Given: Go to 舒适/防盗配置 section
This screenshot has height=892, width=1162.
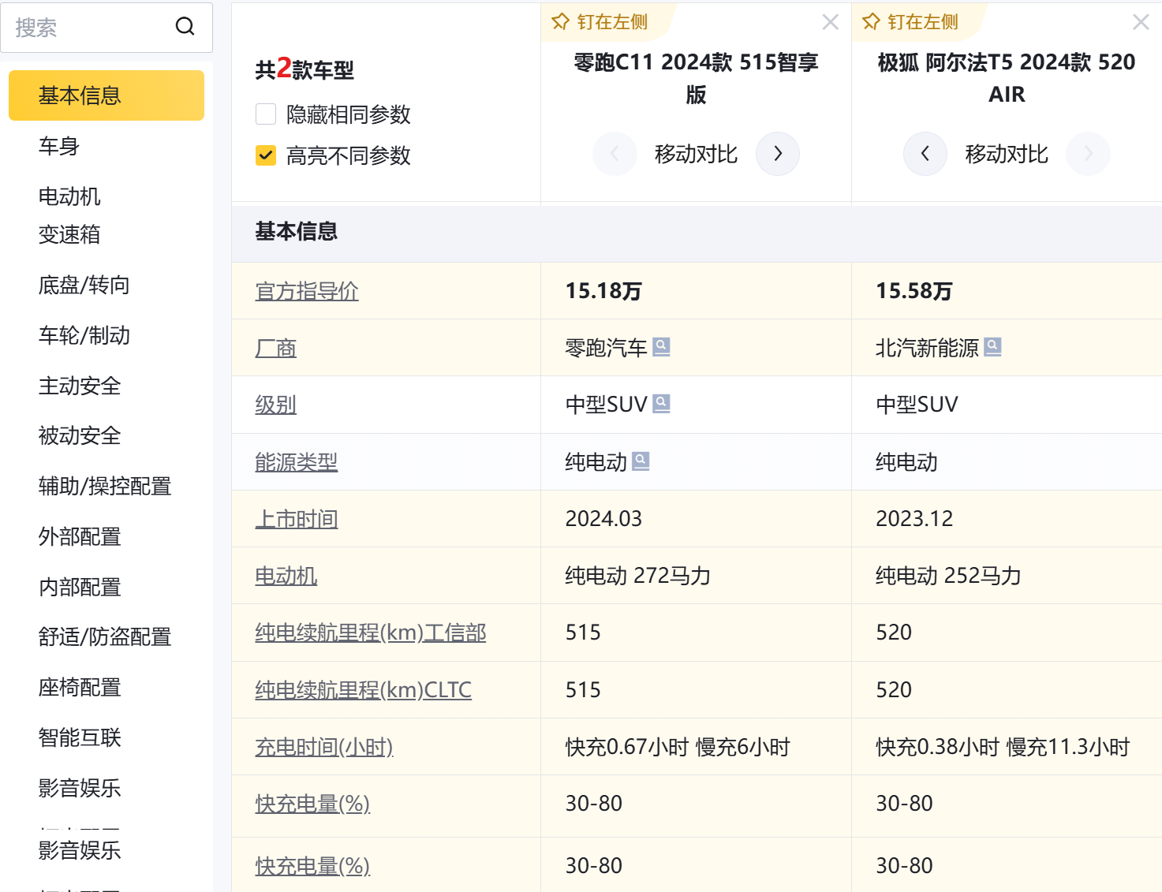Looking at the screenshot, I should click(x=105, y=636).
